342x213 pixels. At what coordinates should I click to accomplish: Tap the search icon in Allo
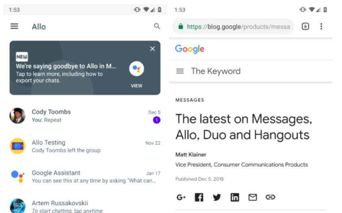[157, 26]
